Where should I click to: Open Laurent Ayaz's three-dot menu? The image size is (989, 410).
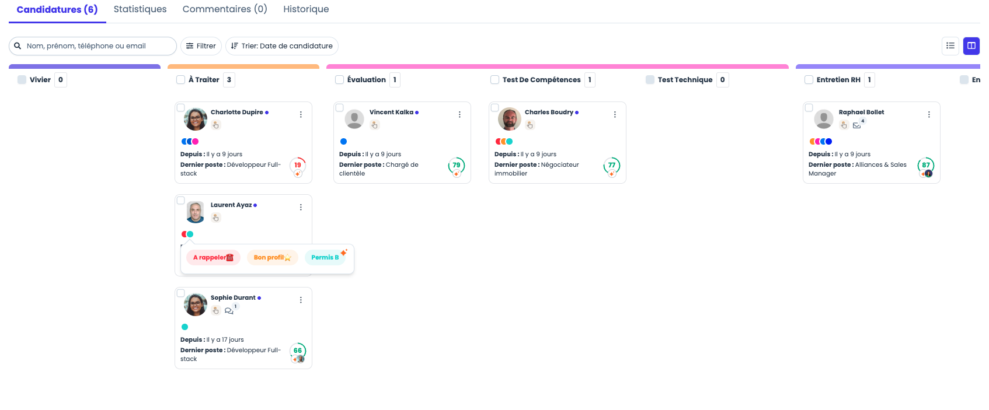(301, 208)
